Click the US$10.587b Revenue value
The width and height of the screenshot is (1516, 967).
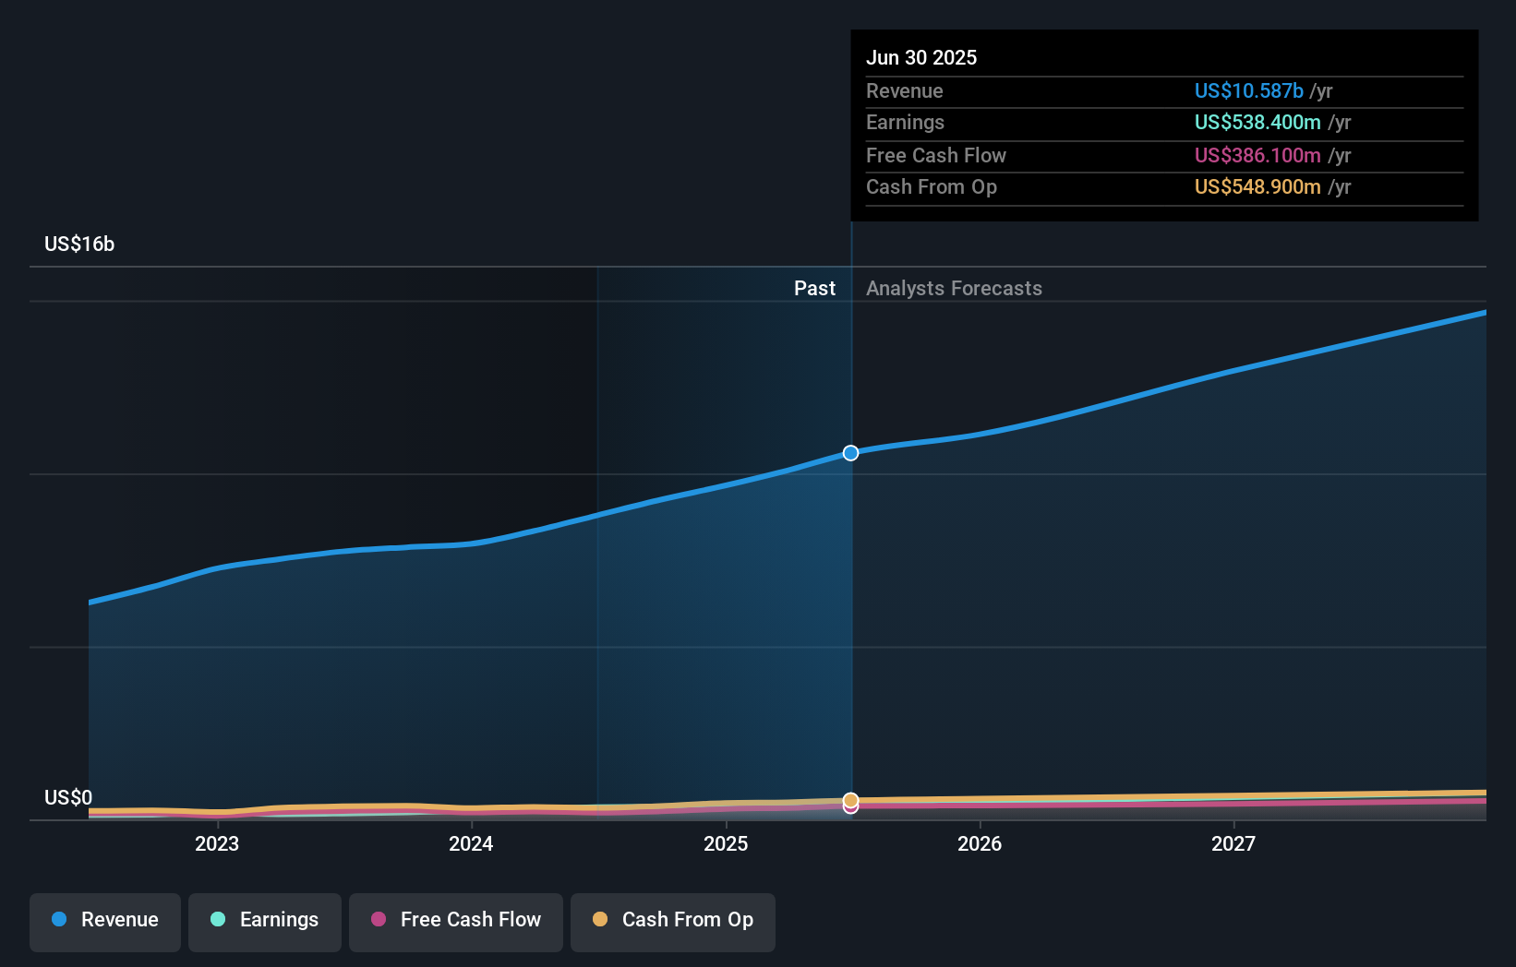(1249, 91)
